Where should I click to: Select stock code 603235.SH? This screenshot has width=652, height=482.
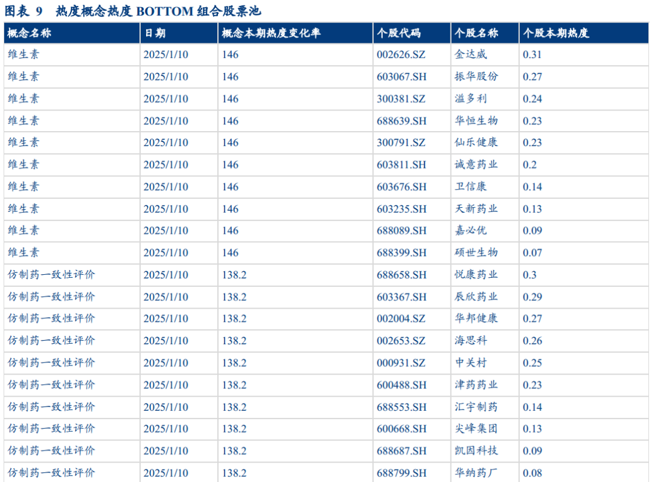tap(401, 208)
